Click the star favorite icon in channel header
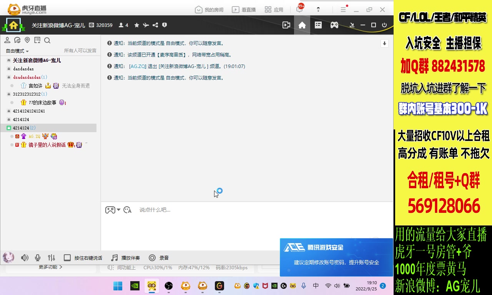Screen dimensions: 492x295 136,25
